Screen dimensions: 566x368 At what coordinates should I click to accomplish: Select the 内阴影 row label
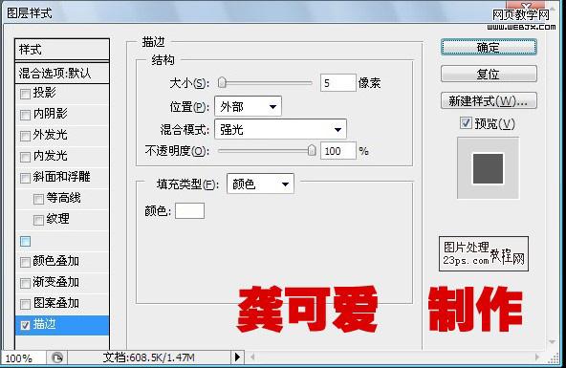(50, 114)
